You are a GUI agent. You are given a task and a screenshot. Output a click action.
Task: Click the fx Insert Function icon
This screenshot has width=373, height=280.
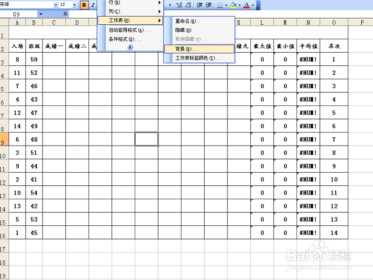point(66,14)
